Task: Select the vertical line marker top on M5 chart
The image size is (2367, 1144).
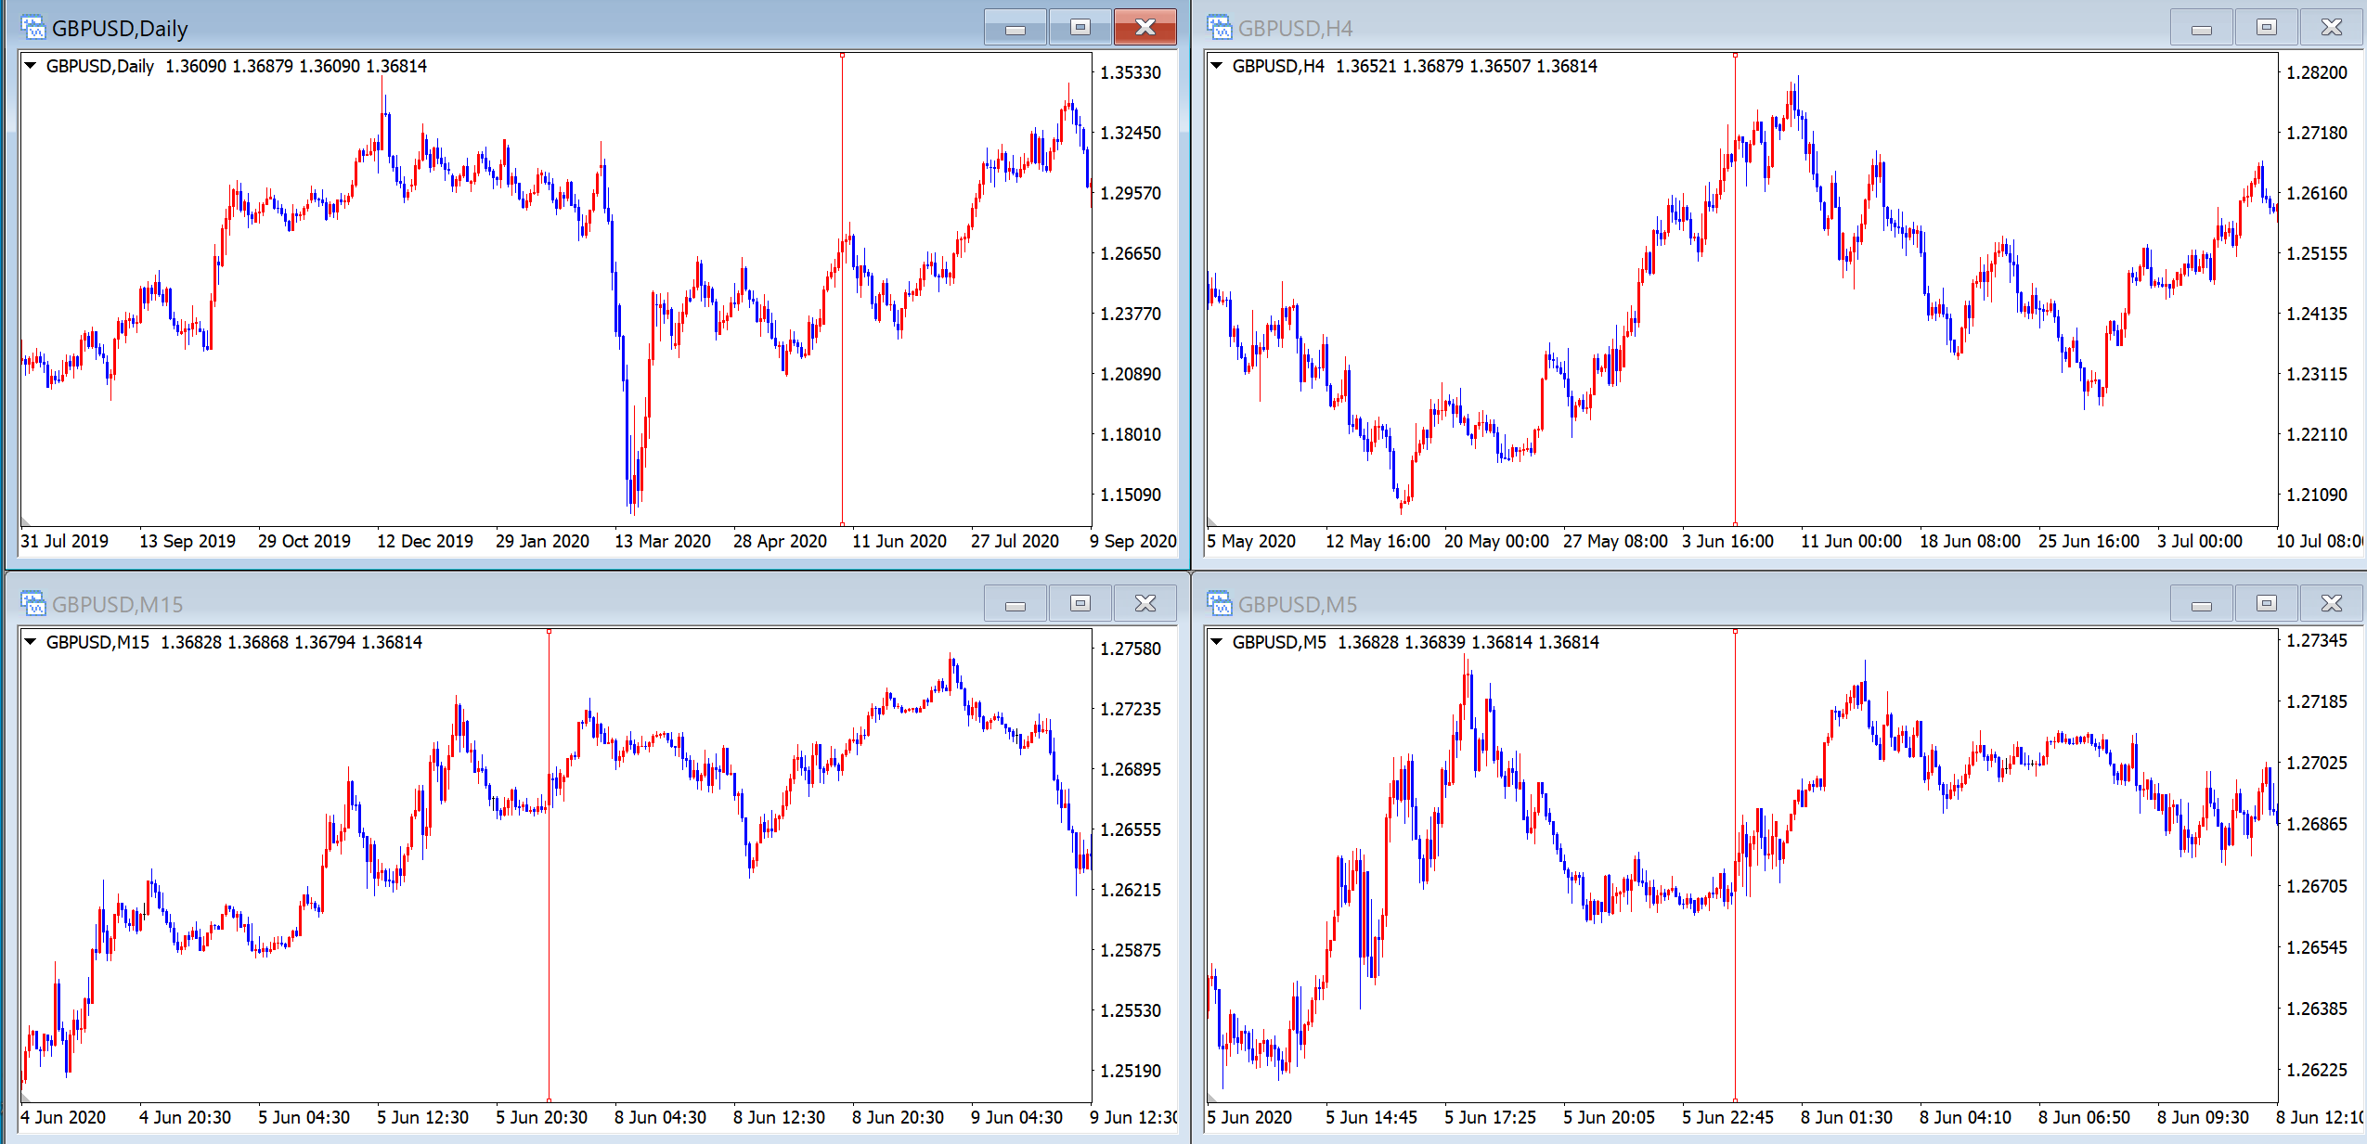Action: coord(1735,632)
